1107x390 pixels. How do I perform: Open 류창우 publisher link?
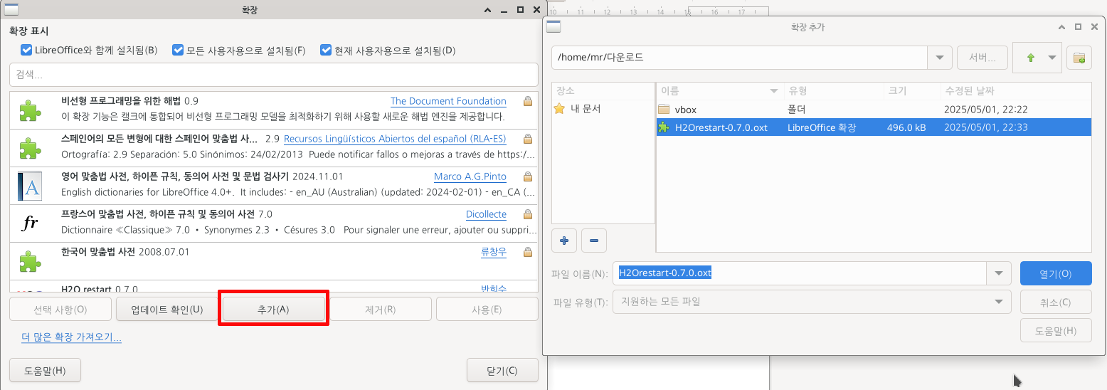coord(494,251)
